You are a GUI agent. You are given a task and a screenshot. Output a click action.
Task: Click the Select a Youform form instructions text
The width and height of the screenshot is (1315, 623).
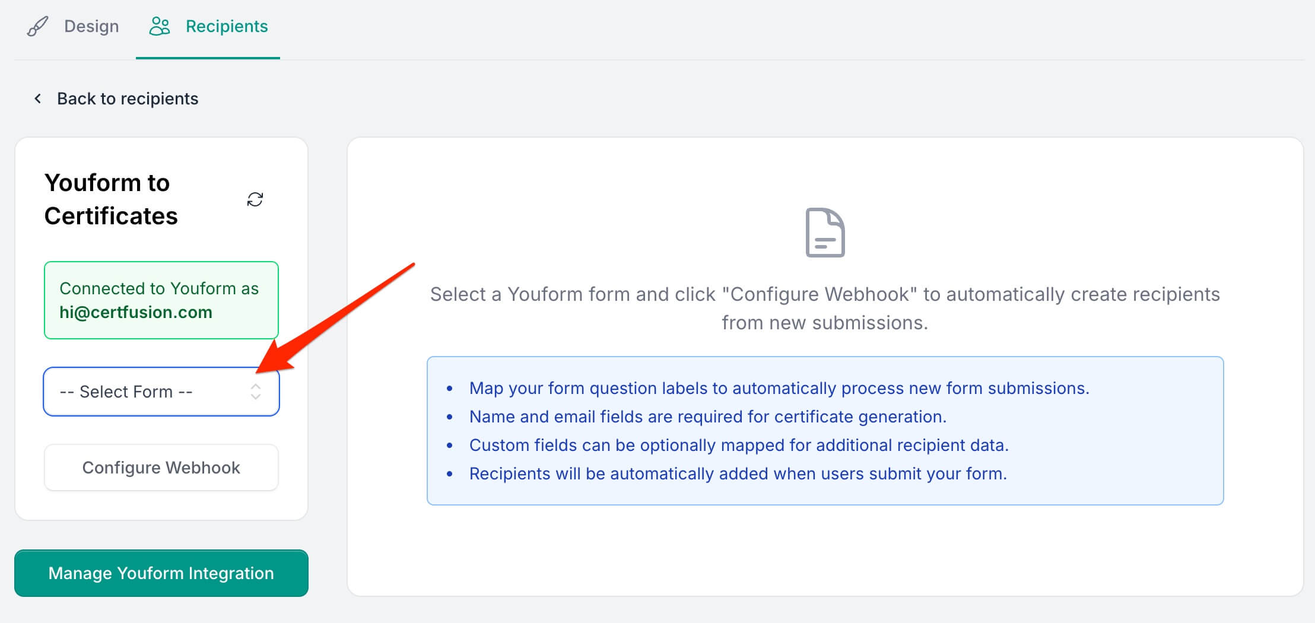[x=825, y=309]
